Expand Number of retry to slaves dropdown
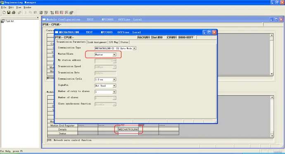This screenshot has height=154, width=285. tap(114, 92)
